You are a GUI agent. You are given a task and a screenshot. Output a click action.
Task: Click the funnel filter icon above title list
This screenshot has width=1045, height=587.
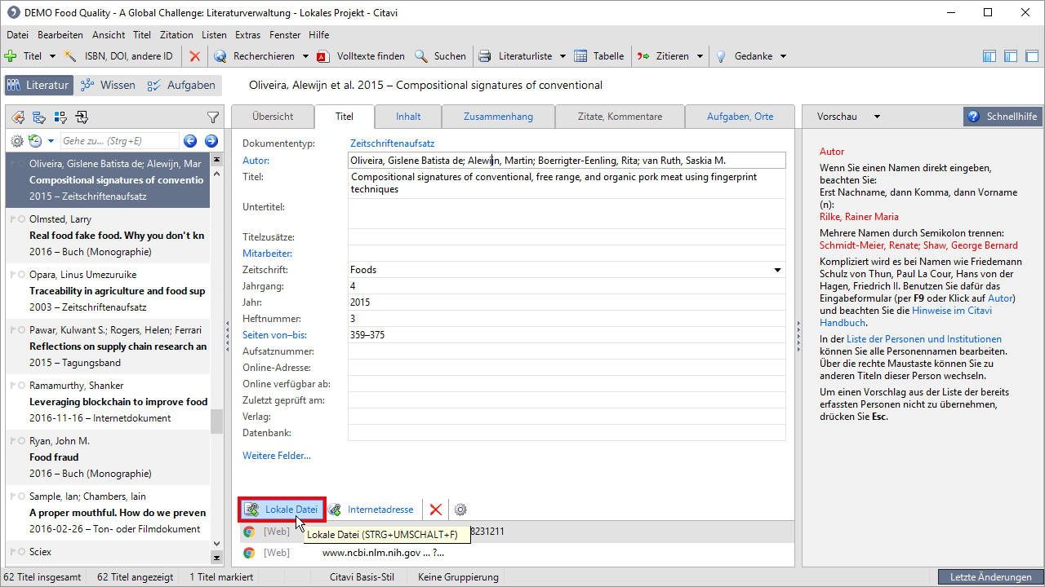213,117
